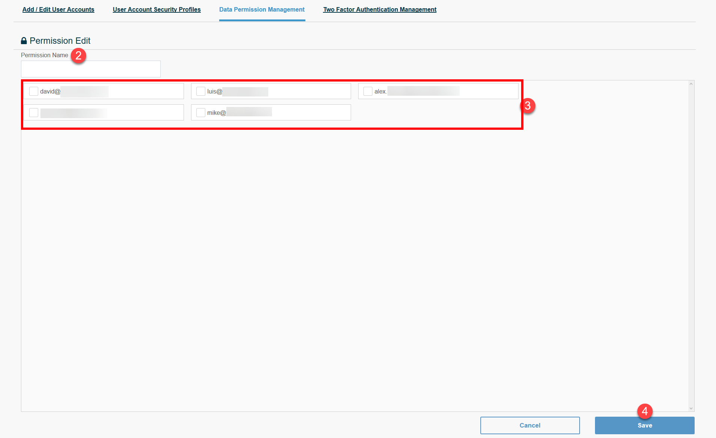716x438 pixels.
Task: Click the lock icon beside Permission Edit
Action: [24, 40]
